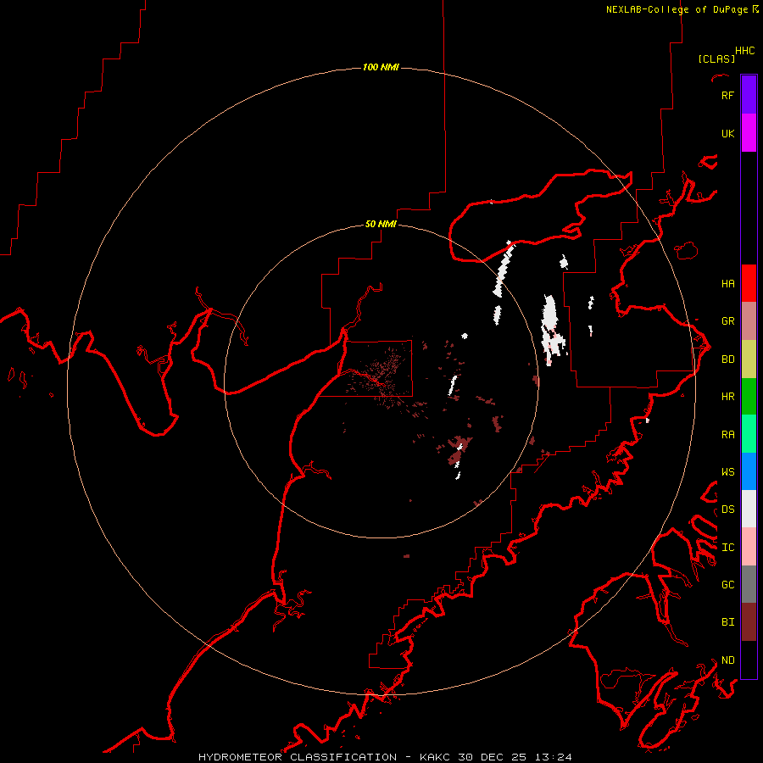
Task: Click the HA legend label
Action: [x=727, y=283]
